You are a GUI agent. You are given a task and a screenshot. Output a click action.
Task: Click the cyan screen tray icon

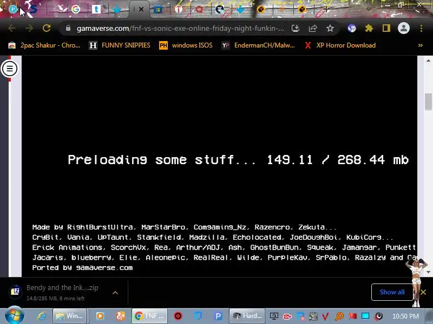point(365,316)
